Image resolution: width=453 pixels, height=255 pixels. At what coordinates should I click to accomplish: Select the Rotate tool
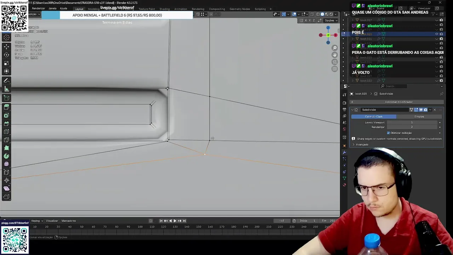[x=6, y=55]
